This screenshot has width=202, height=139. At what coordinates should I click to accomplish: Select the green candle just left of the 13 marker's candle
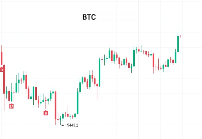[x=6, y=92]
